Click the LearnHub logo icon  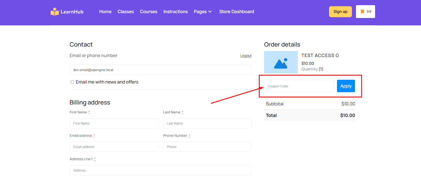54,12
